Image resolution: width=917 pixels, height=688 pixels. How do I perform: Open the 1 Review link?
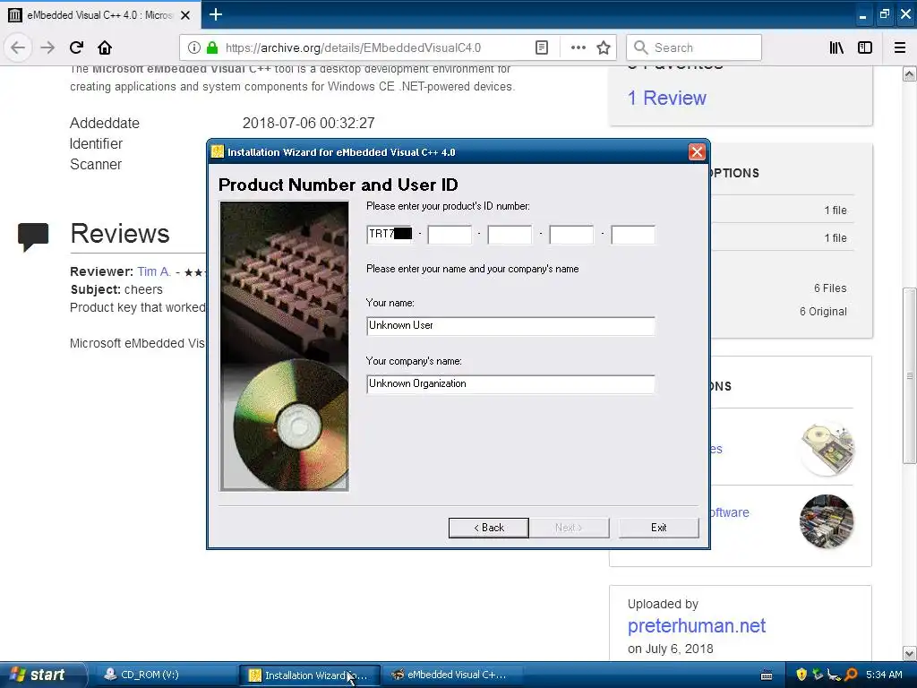coord(666,98)
